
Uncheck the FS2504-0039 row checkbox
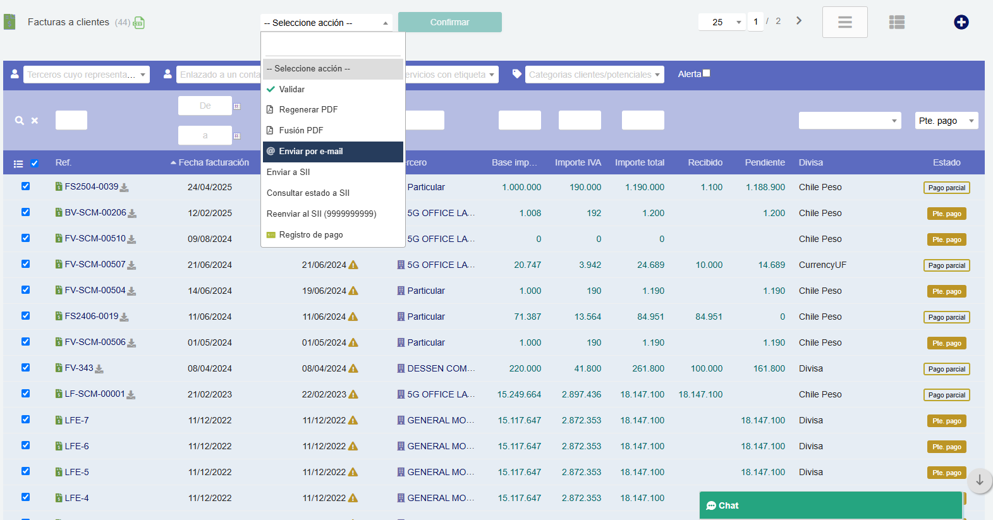26,186
